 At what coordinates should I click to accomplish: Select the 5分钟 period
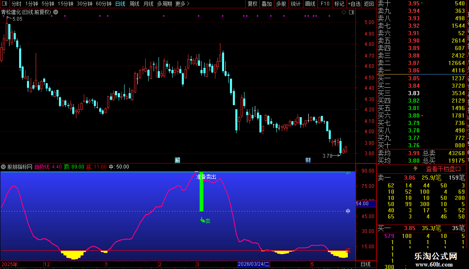48,4
